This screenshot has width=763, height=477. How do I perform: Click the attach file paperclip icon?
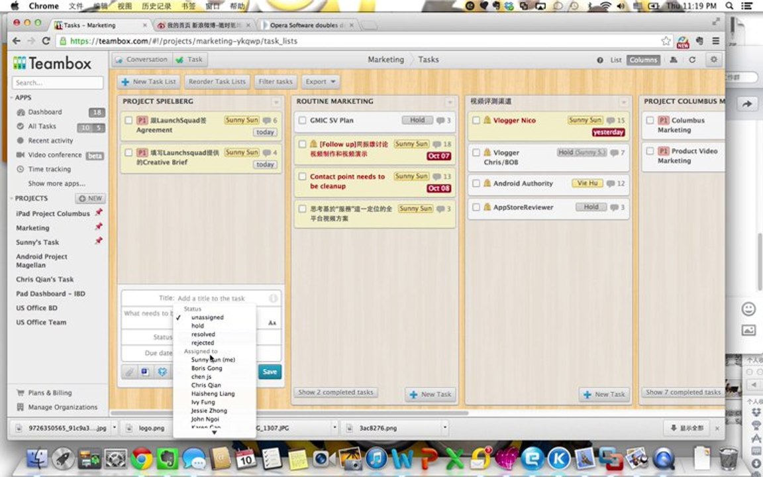tap(130, 372)
